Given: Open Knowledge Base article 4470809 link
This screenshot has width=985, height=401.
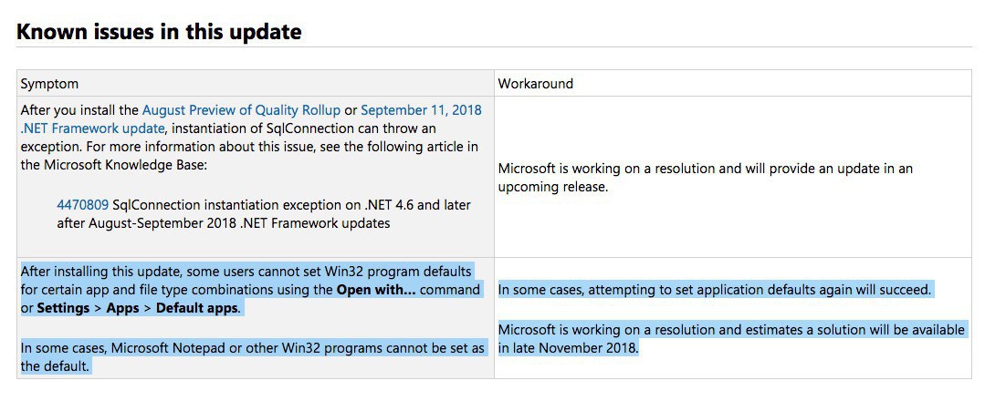Looking at the screenshot, I should [82, 205].
